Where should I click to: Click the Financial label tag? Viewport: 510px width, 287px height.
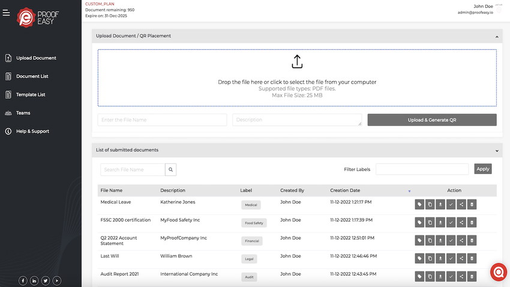[252, 241]
